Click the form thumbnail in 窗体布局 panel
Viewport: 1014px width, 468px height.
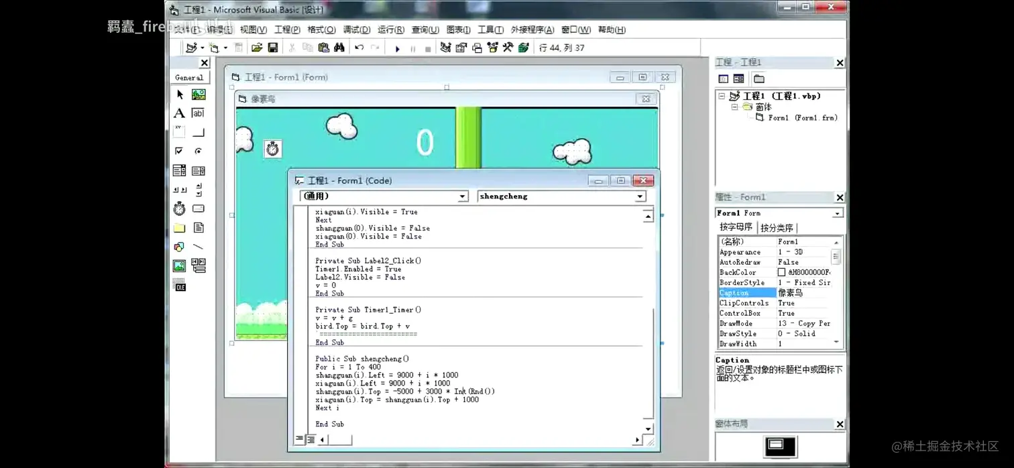click(776, 444)
